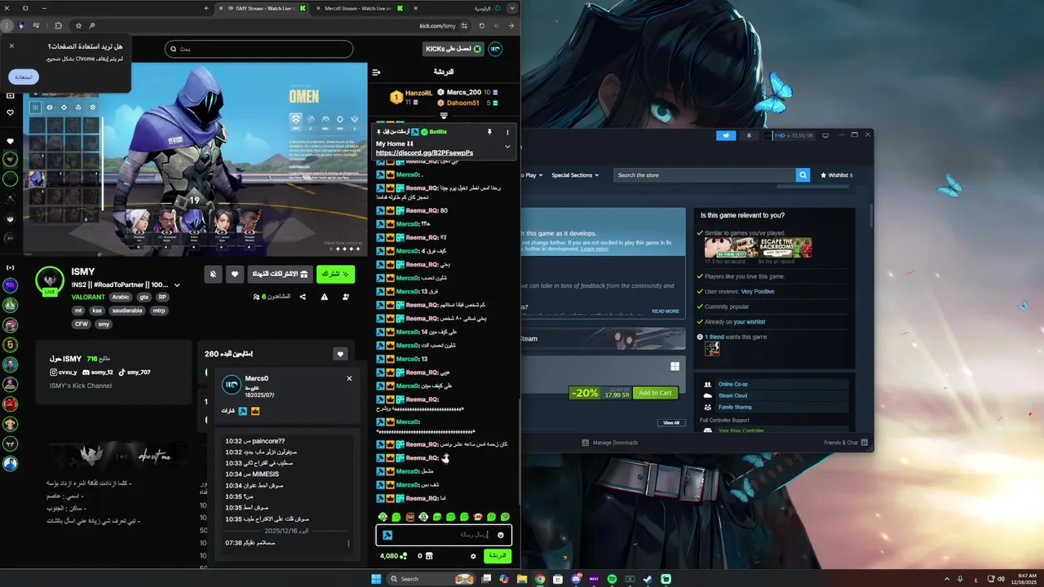
Task: Follow ISMY with the heart button
Action: (x=235, y=274)
